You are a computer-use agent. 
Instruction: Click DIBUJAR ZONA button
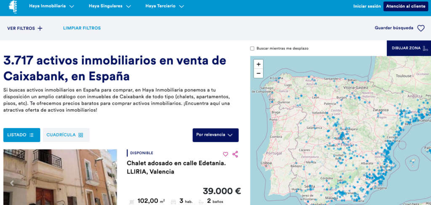(409, 48)
